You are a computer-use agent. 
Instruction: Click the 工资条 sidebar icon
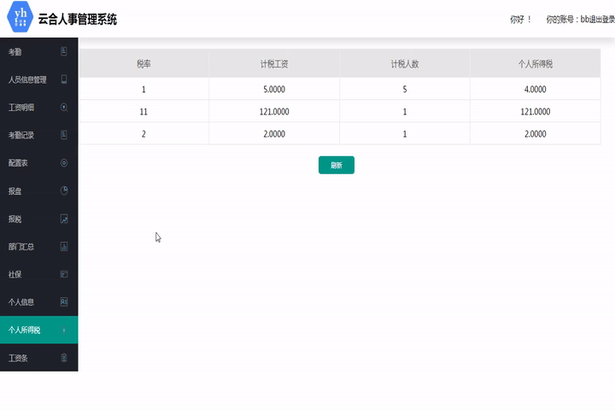tap(64, 358)
